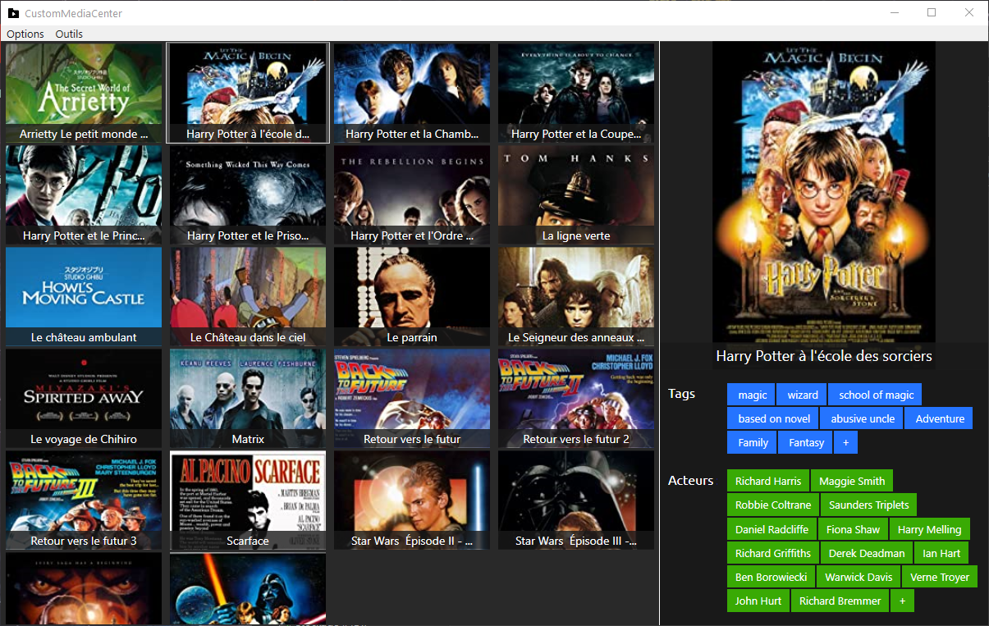Image resolution: width=989 pixels, height=626 pixels.
Task: Select Harry Potter et l'Ordre tile
Action: (x=412, y=194)
